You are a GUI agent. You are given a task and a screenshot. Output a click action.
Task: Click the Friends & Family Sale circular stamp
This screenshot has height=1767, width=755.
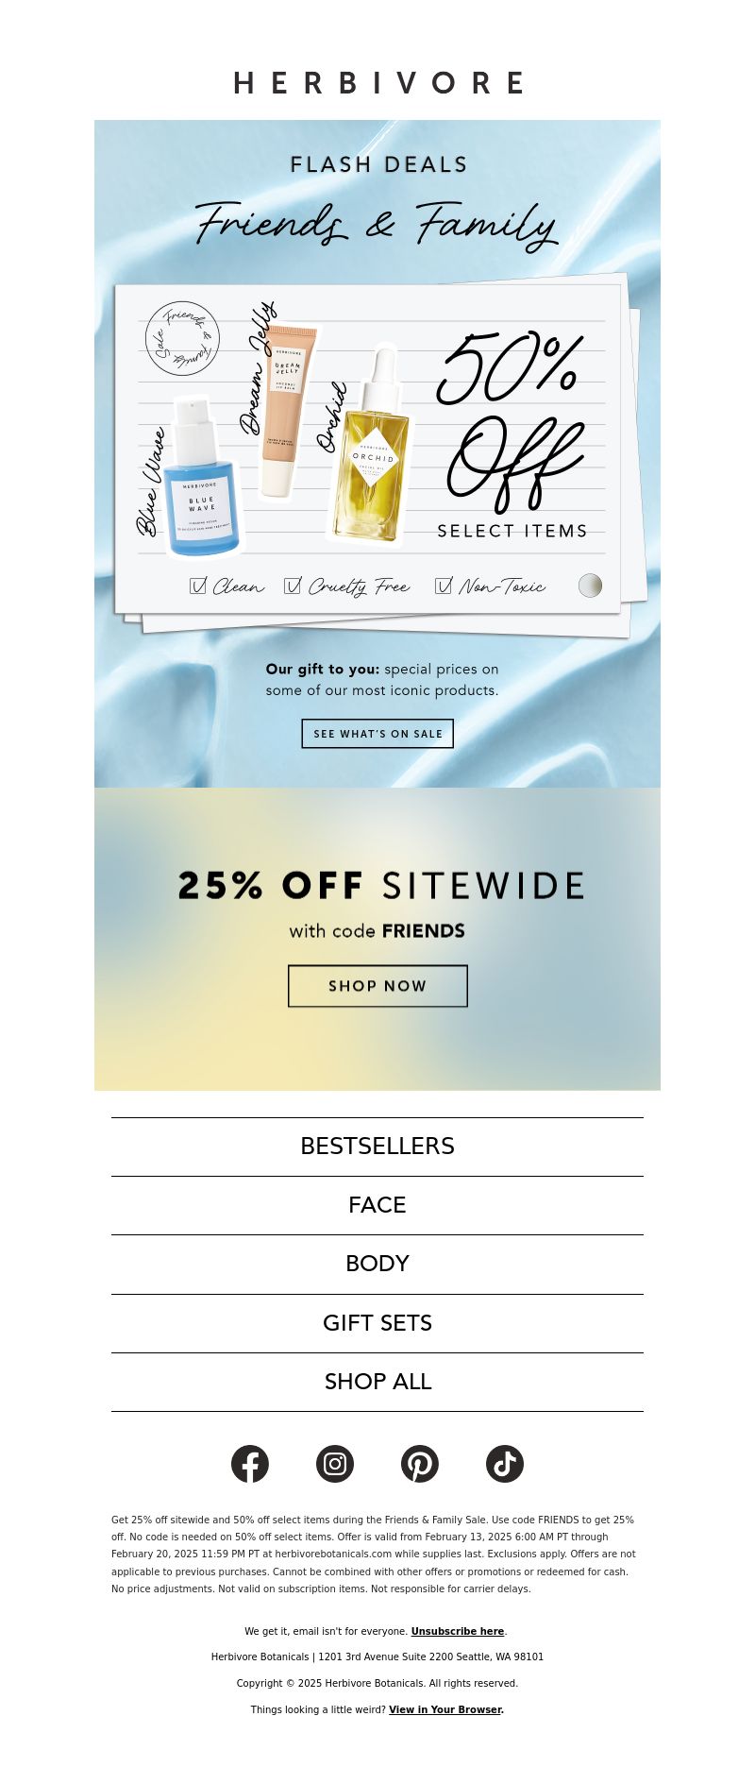[182, 339]
